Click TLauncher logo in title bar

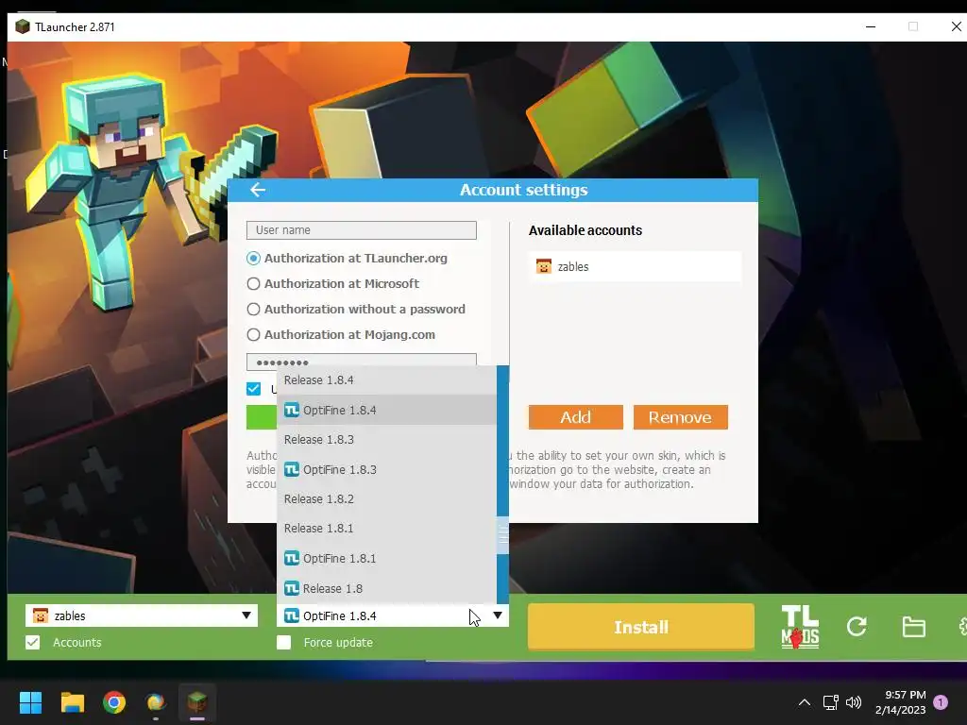tap(23, 26)
